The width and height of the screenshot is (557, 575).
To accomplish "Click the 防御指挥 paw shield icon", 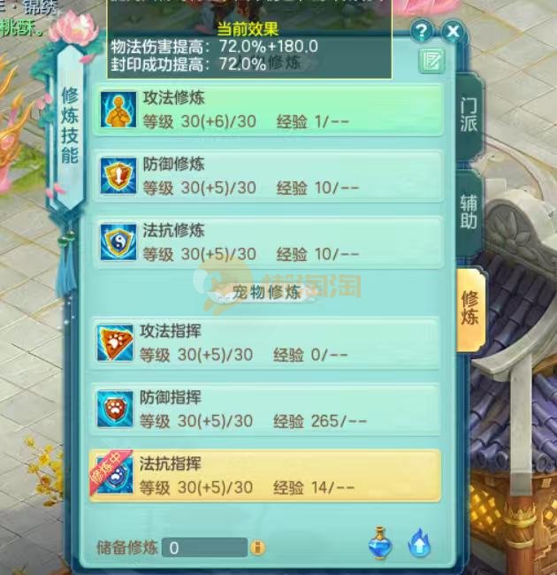I will pos(115,409).
